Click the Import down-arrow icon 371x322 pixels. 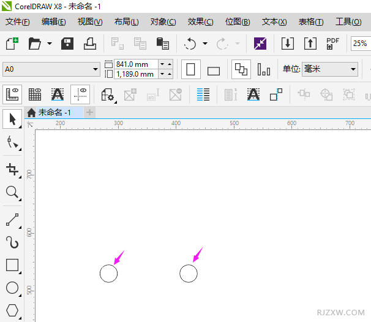pyautogui.click(x=288, y=44)
